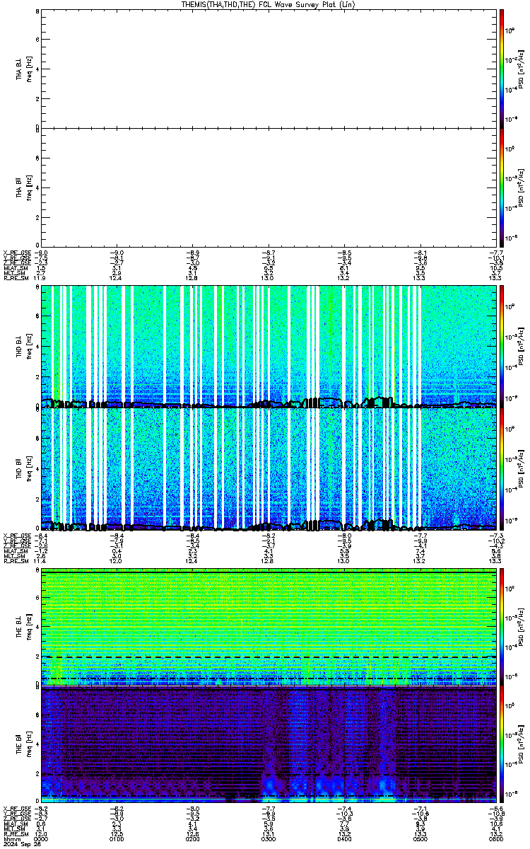This screenshot has height=849, width=530.
Task: Click the 'PSD [nT²/Hz]' label beside THD B∥
Action: 521,469
